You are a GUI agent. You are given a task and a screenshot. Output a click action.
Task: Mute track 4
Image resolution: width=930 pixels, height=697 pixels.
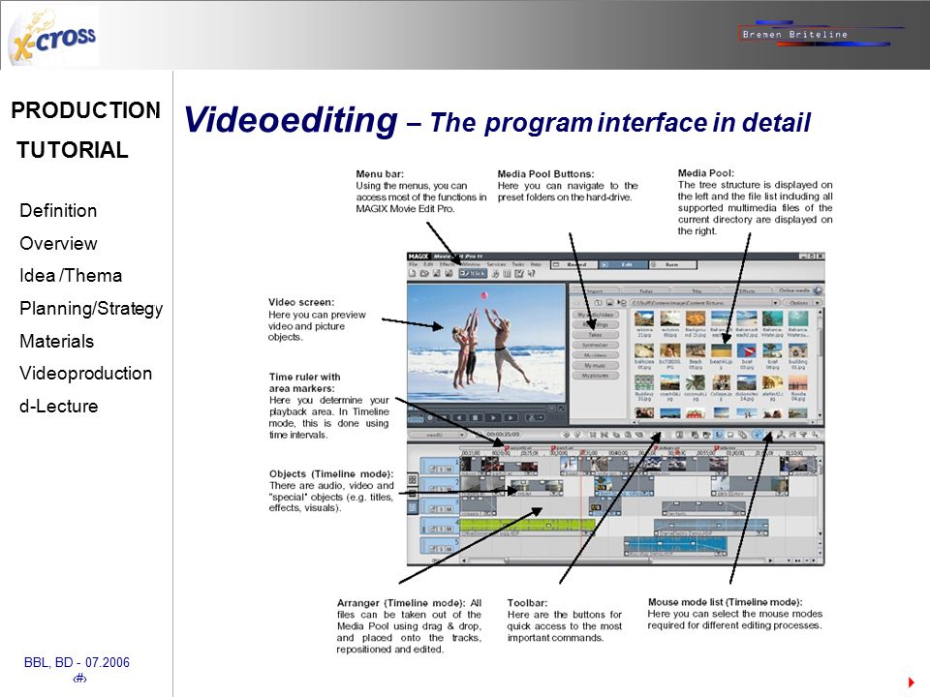point(449,530)
